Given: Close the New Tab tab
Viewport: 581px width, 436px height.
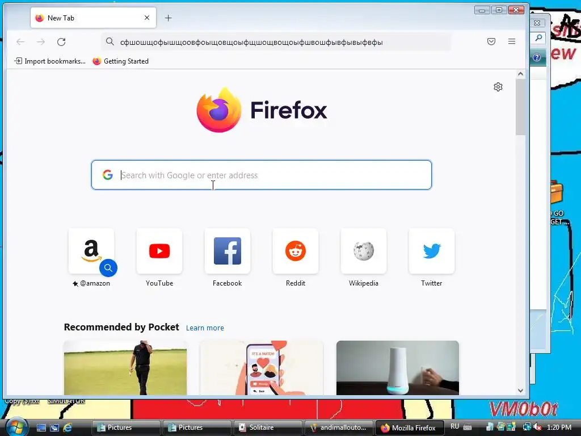Looking at the screenshot, I should [x=147, y=18].
